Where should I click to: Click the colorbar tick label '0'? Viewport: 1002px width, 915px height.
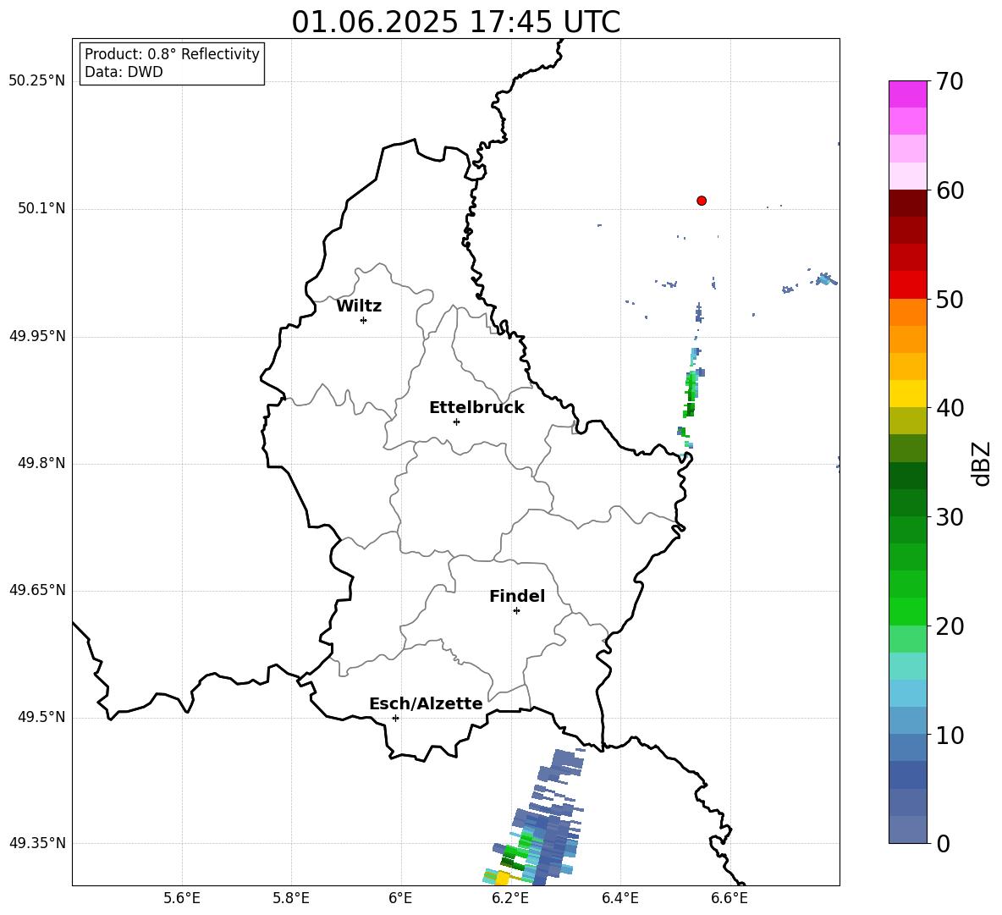pyautogui.click(x=943, y=843)
